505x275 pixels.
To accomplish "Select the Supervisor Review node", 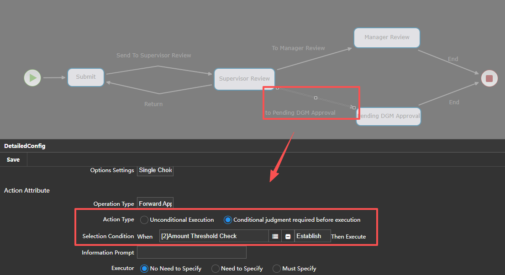I will pyautogui.click(x=244, y=79).
